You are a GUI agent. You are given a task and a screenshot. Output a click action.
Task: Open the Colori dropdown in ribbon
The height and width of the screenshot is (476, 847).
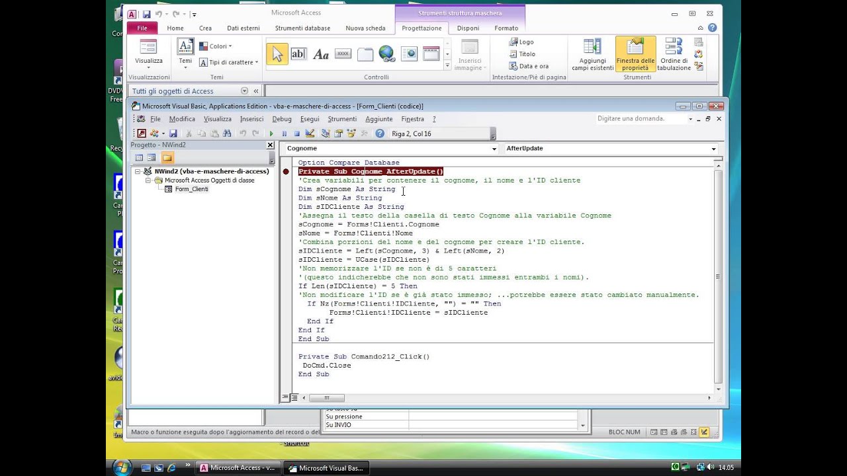pyautogui.click(x=215, y=46)
